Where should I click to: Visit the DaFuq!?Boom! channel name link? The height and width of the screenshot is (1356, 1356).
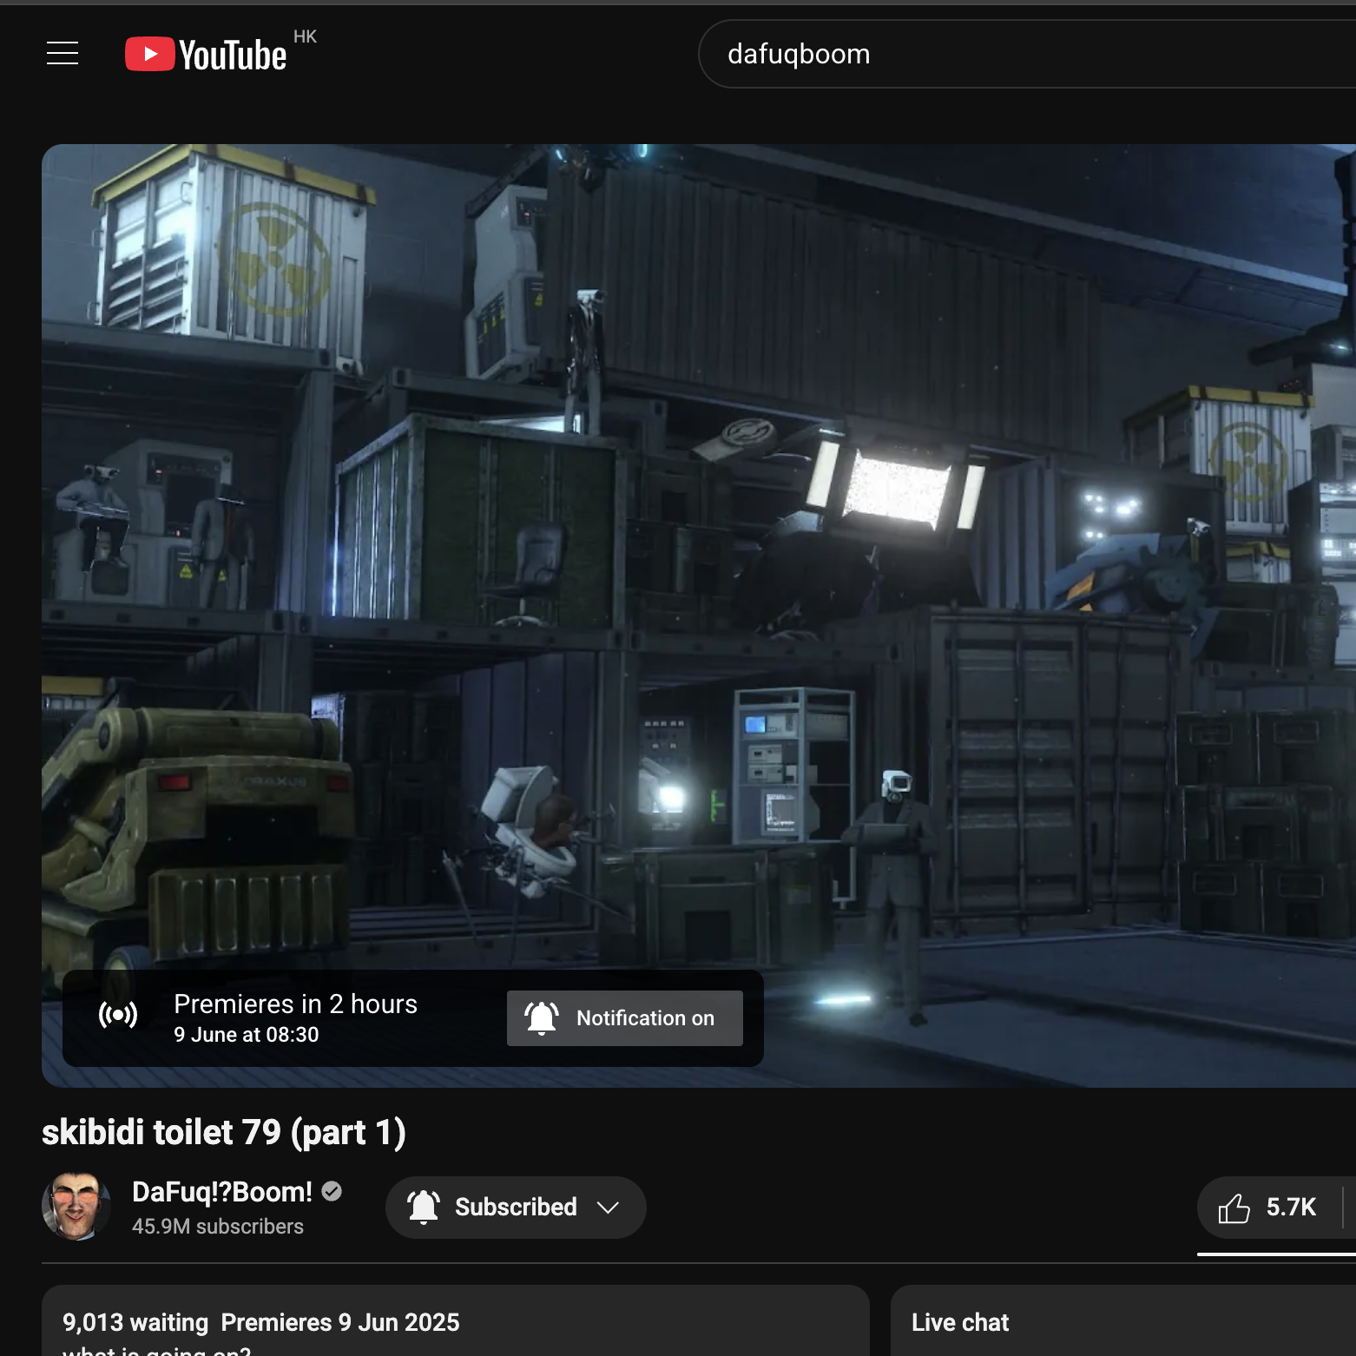coord(221,1192)
